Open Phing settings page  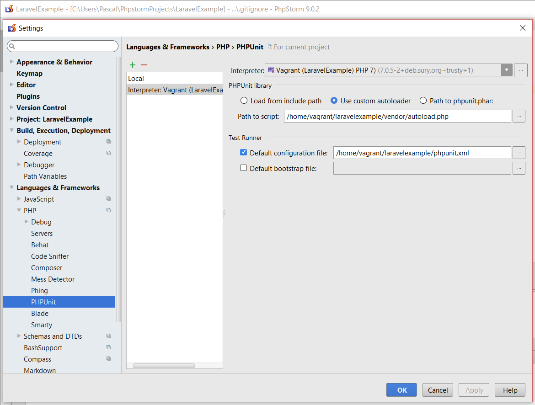[39, 290]
